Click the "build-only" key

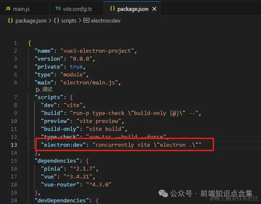coord(60,129)
